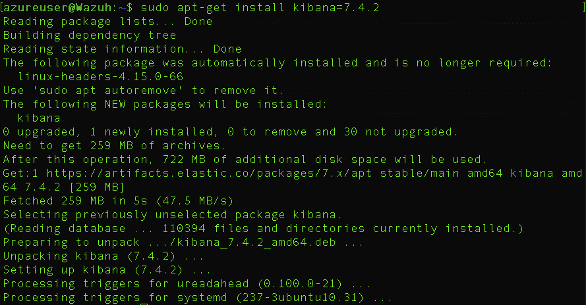This screenshot has width=586, height=305.
Task: Click the '722 MB of additional disk space' line
Action: click(x=245, y=159)
